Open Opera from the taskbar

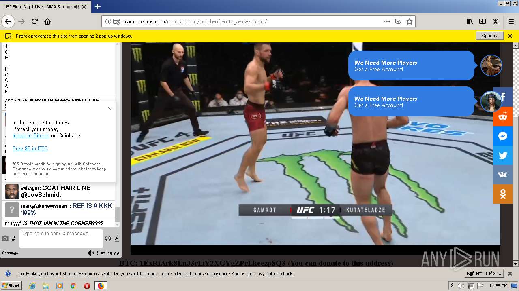pyautogui.click(x=87, y=286)
